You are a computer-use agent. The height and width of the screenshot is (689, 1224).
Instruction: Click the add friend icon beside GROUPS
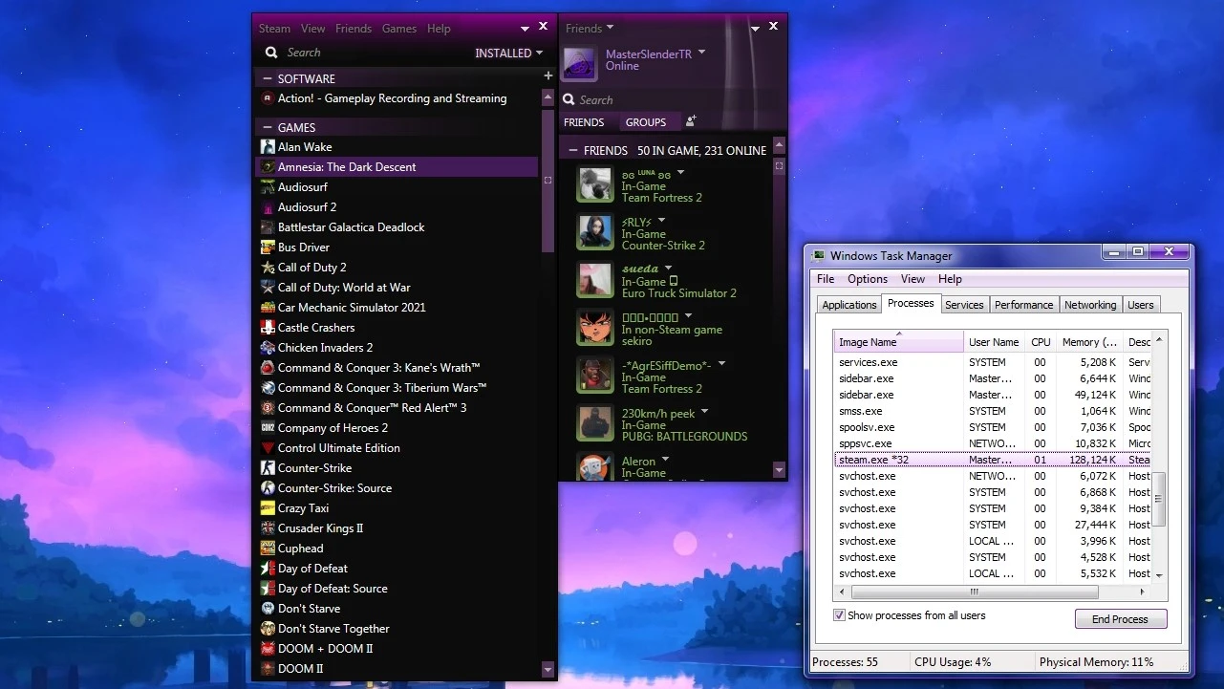[x=691, y=121]
